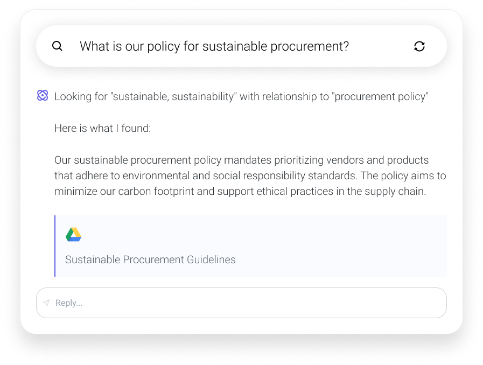Click the 'Looking for sustainable, sustainability' status text

click(241, 96)
